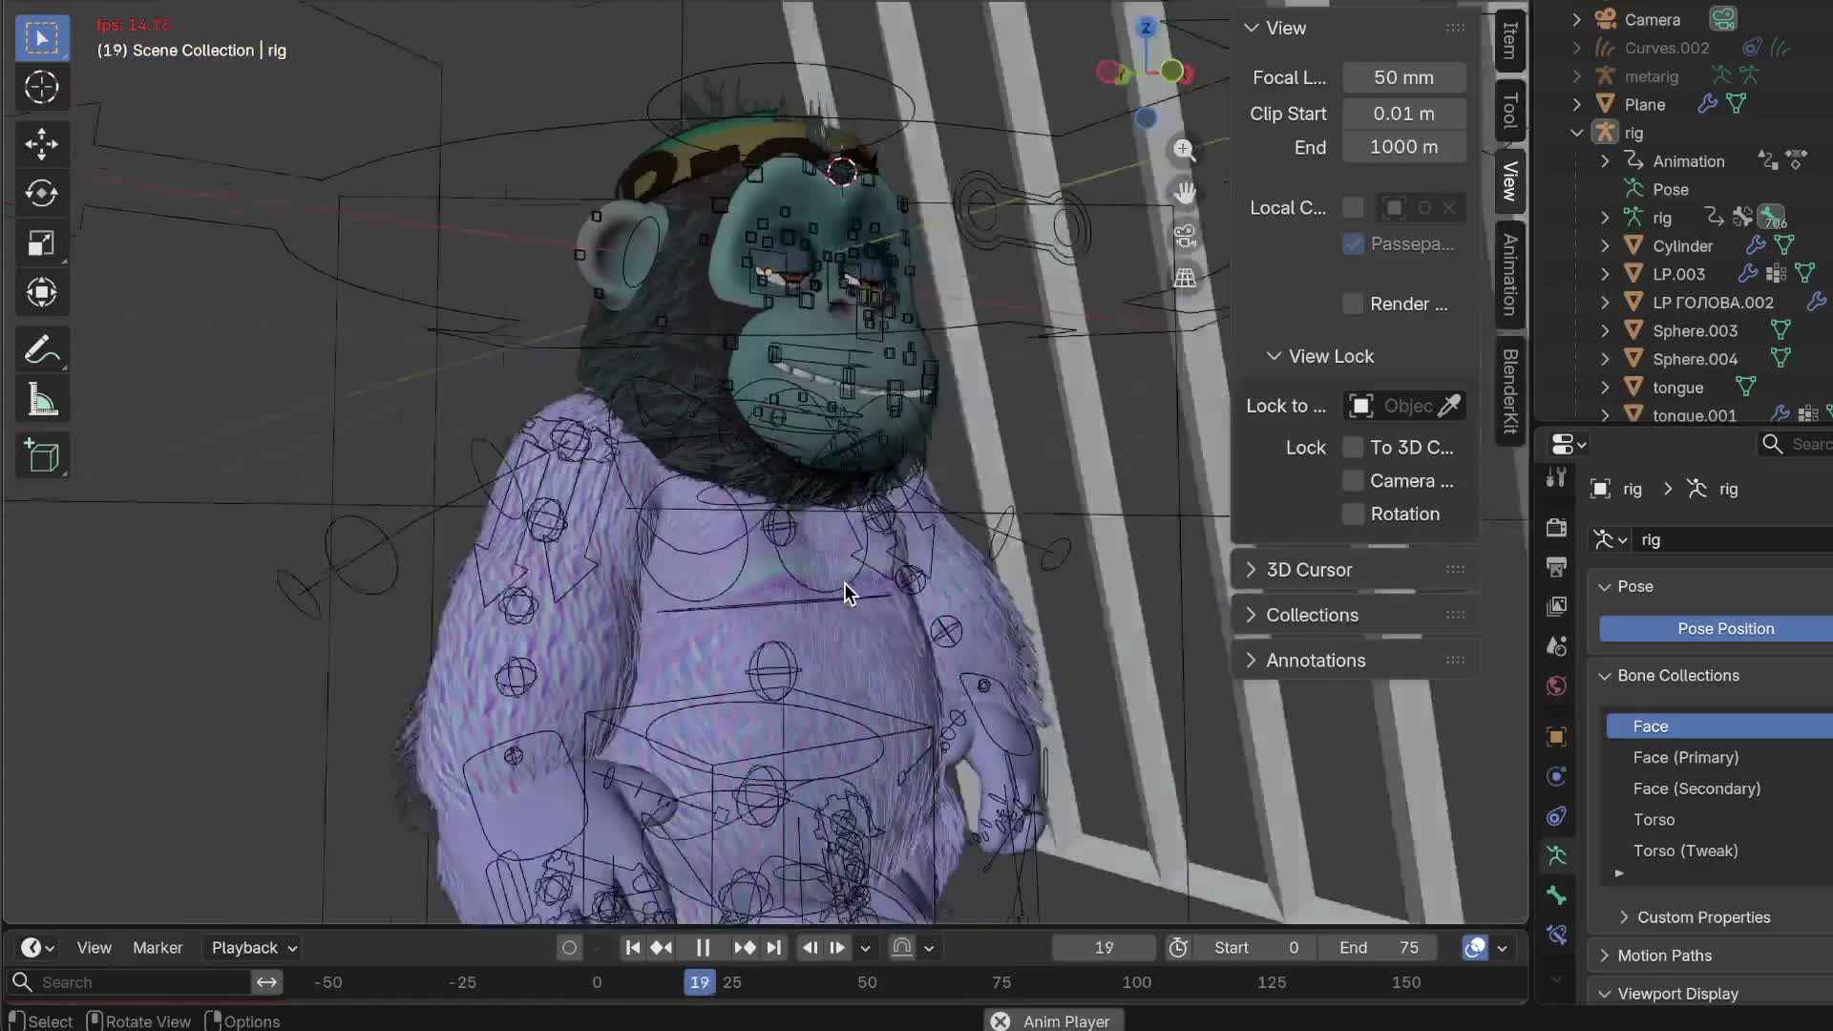Screen dimensions: 1833x1031
Task: Switch to the Tool sidebar tab
Action: click(1509, 110)
